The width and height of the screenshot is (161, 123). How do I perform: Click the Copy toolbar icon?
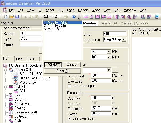(x=31, y=17)
